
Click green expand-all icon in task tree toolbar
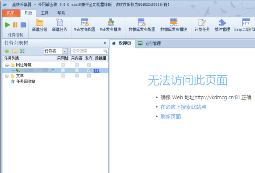pyautogui.click(x=22, y=51)
